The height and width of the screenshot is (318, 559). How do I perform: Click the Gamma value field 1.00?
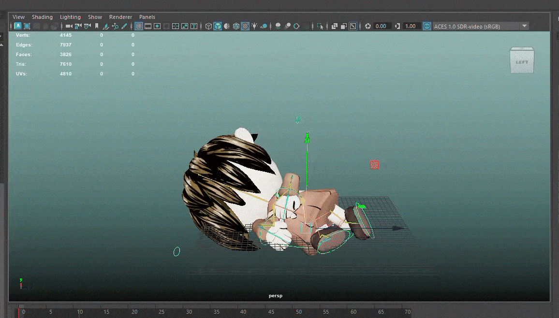(x=411, y=26)
